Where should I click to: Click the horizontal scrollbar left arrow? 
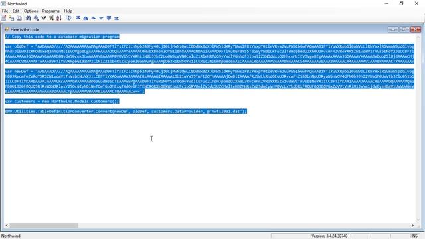(7, 226)
